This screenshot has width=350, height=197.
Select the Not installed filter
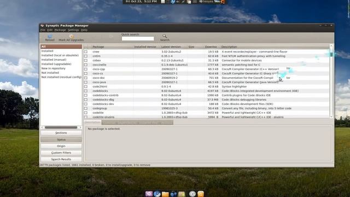61,73
